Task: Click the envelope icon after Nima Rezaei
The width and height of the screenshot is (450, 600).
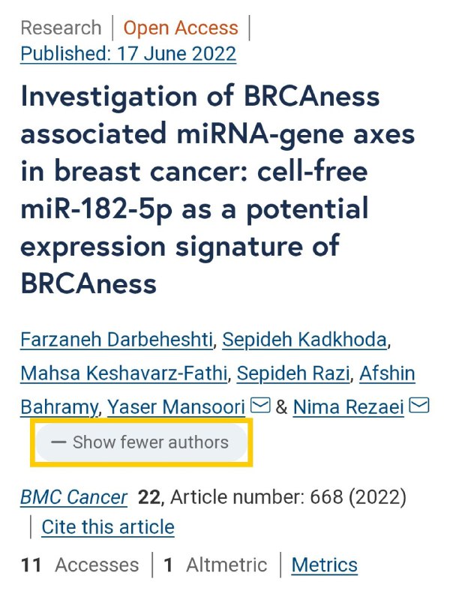Action: point(419,405)
